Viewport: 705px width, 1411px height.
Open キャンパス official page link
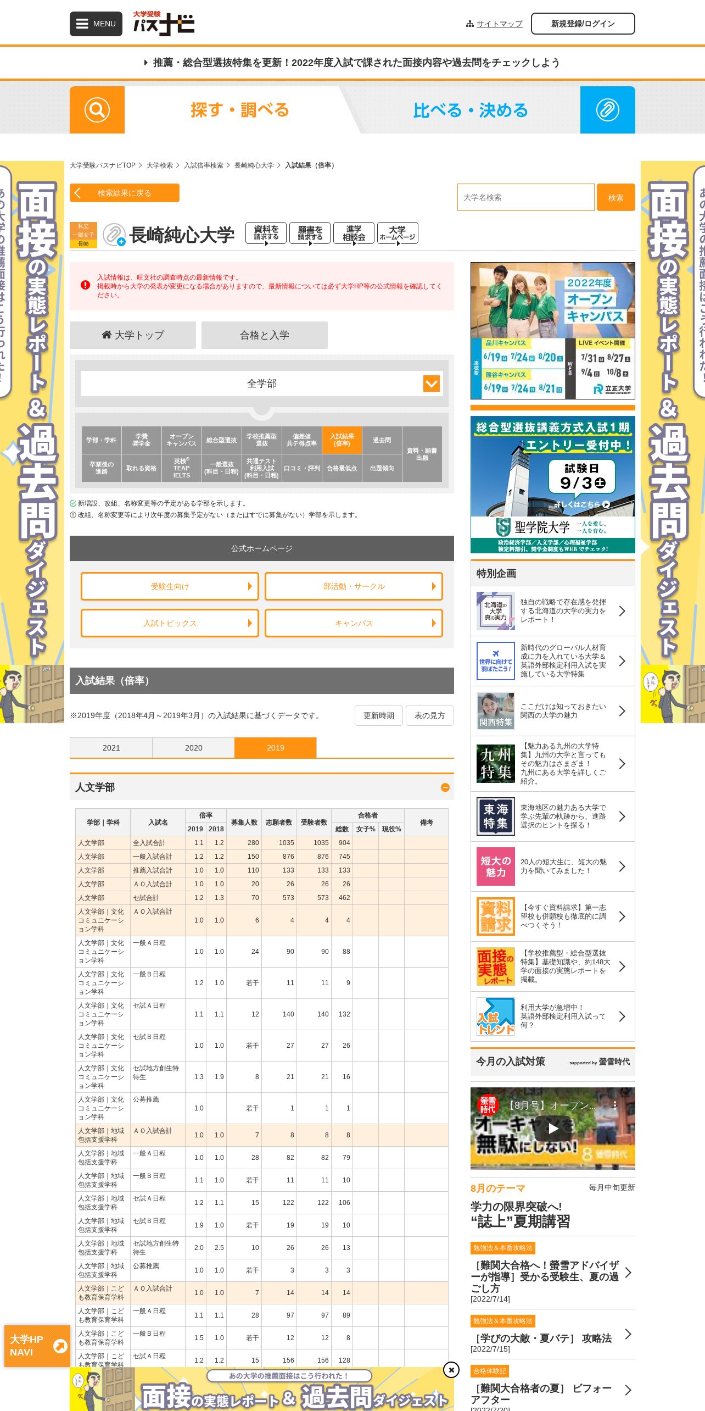point(354,623)
